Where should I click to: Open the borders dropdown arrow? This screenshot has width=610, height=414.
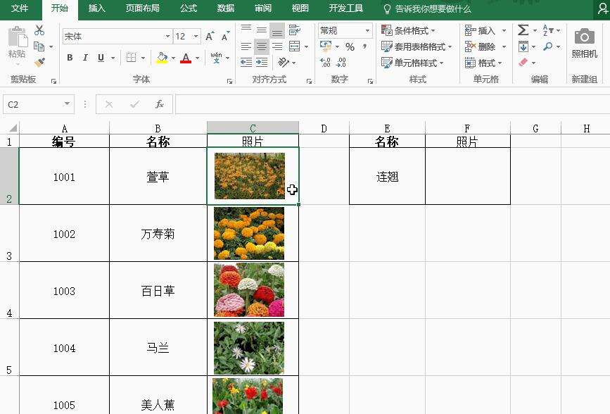click(x=143, y=58)
